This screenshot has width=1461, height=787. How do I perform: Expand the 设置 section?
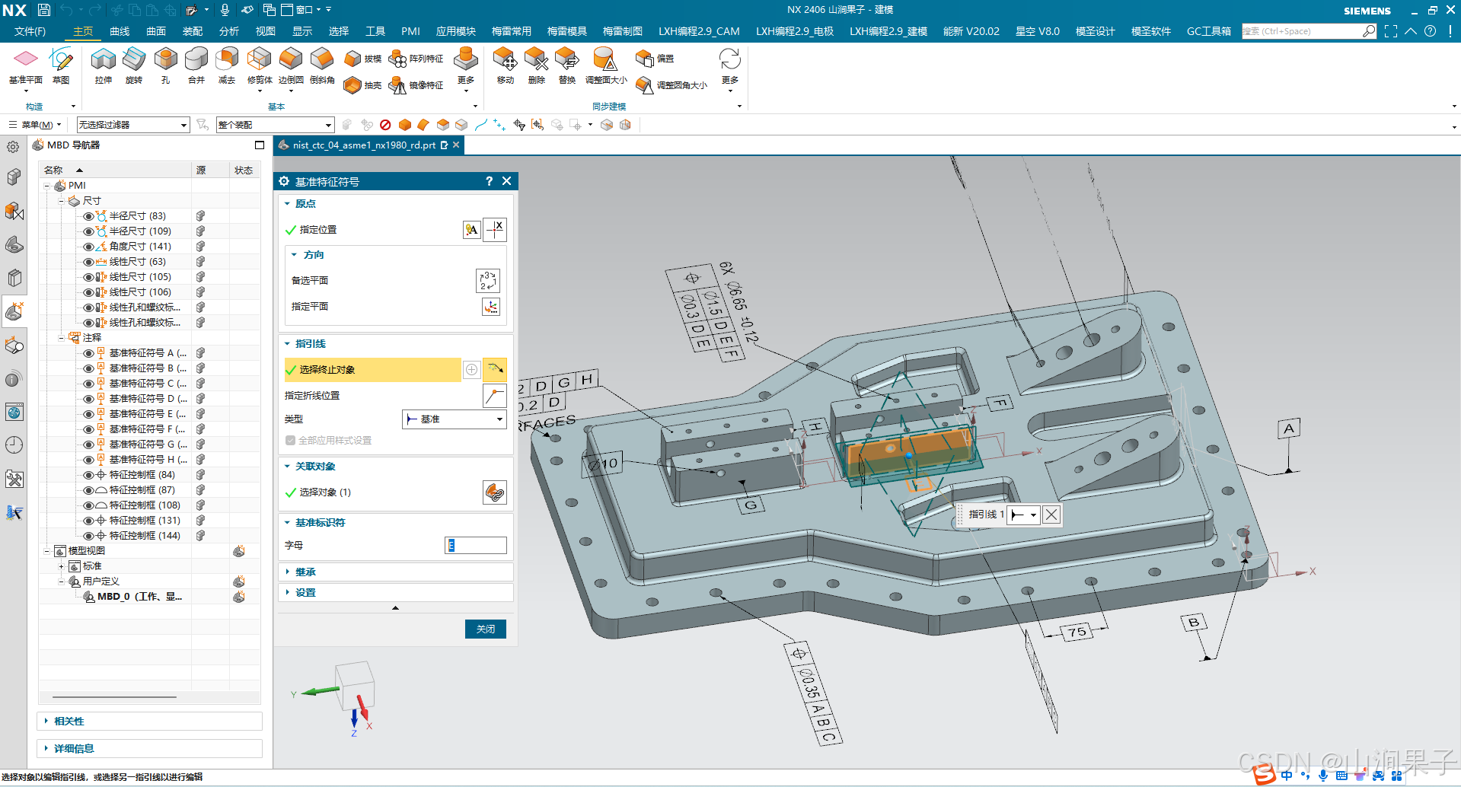[288, 593]
